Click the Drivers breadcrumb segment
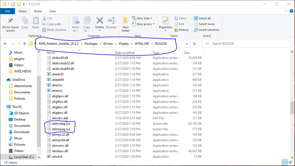 (108, 44)
